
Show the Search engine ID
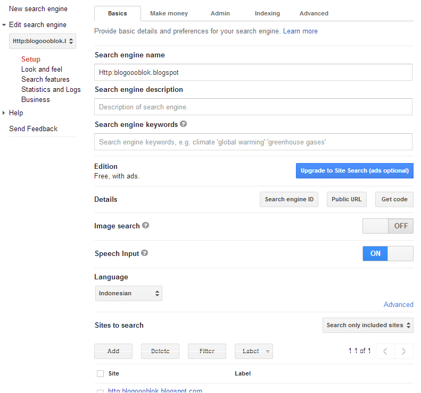pos(289,199)
